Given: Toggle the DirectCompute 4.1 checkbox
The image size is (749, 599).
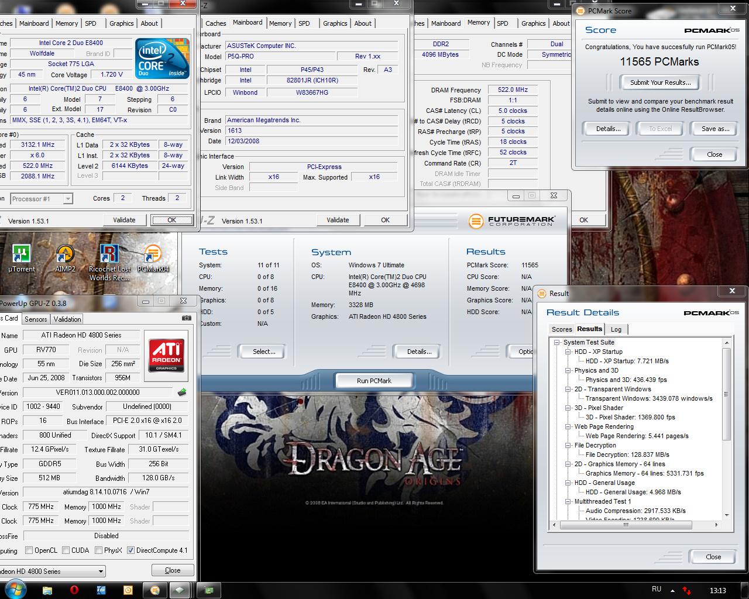Looking at the screenshot, I should [130, 550].
